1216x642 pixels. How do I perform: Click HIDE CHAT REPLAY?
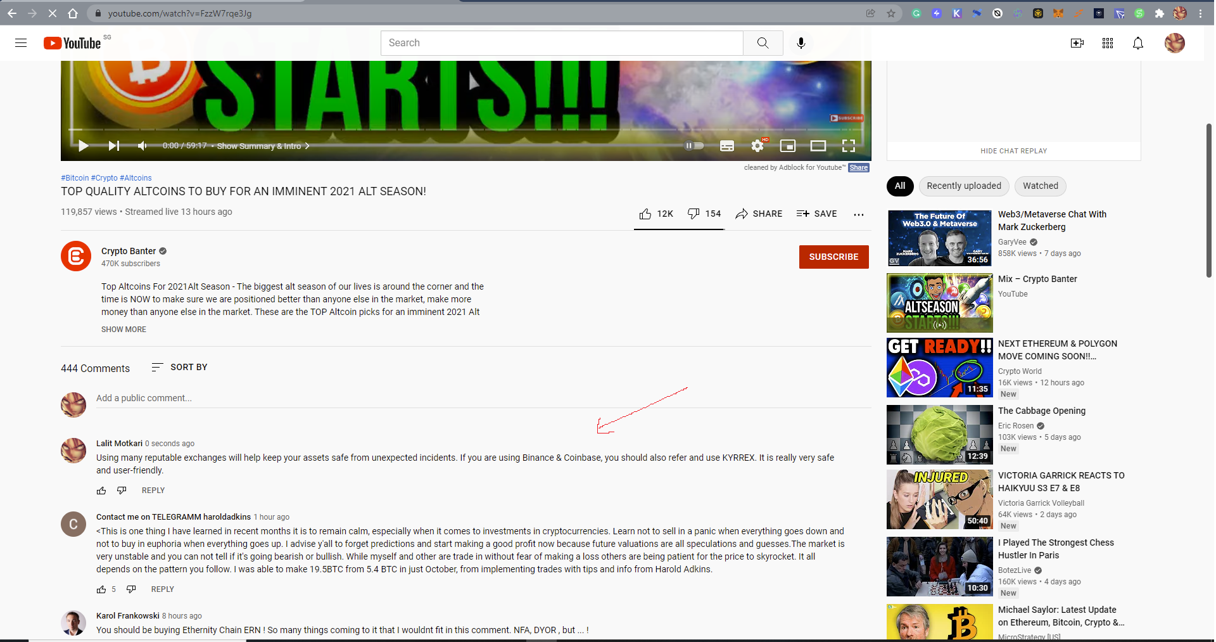1014,151
